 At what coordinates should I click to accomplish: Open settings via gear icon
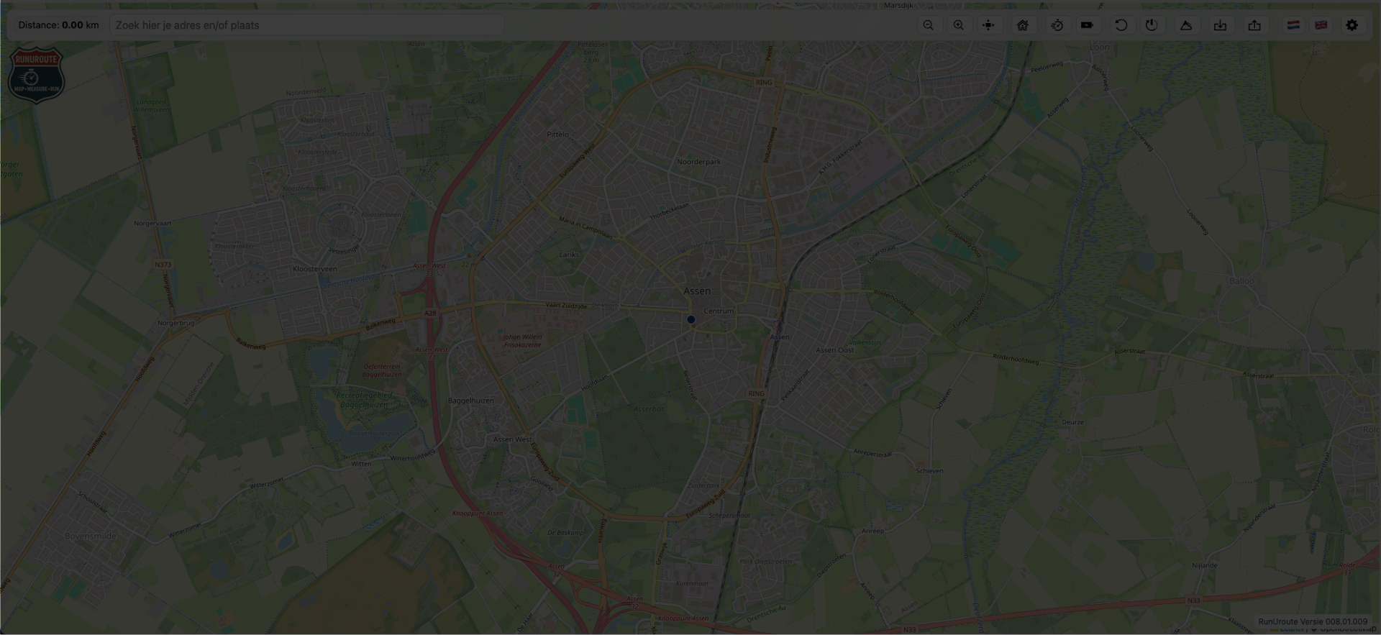[1352, 25]
